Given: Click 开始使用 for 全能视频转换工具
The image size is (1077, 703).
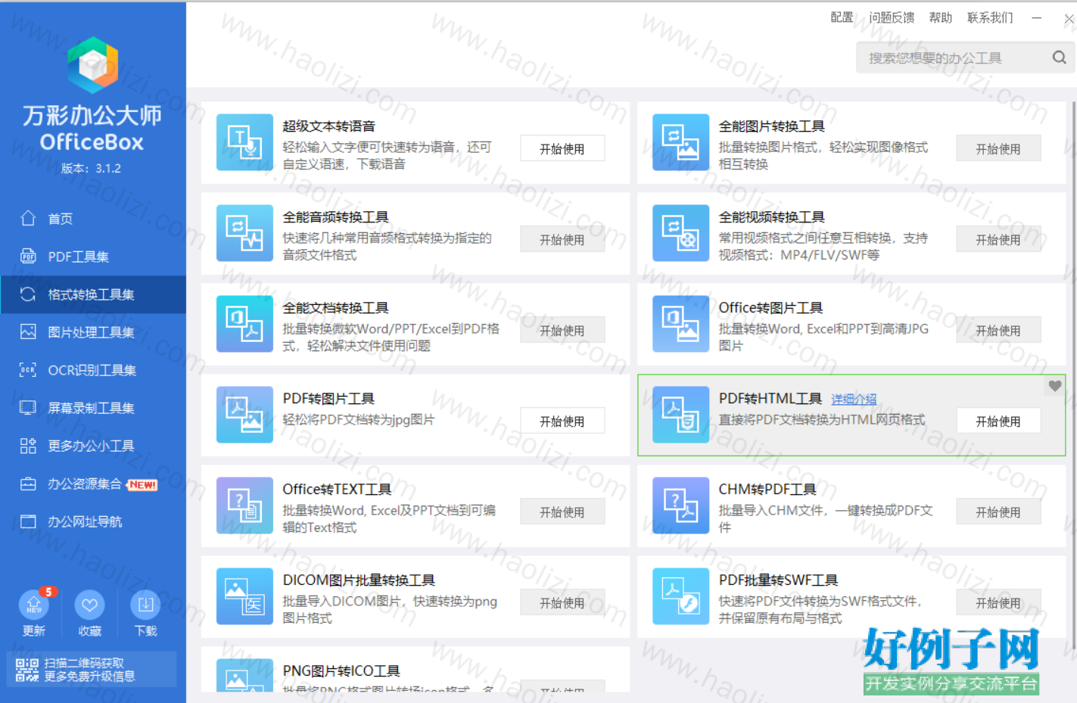Looking at the screenshot, I should click(998, 239).
